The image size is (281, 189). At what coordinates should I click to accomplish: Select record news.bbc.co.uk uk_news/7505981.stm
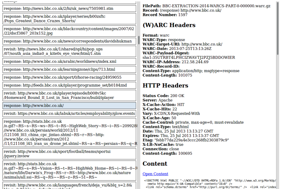click(69, 9)
